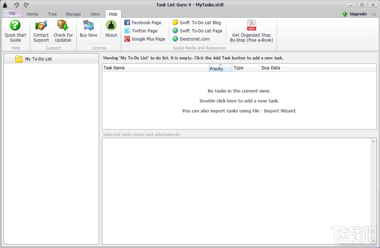Screen dimensions: 380x248
Task: Maximize the Task List Guru window
Action: 362,5
